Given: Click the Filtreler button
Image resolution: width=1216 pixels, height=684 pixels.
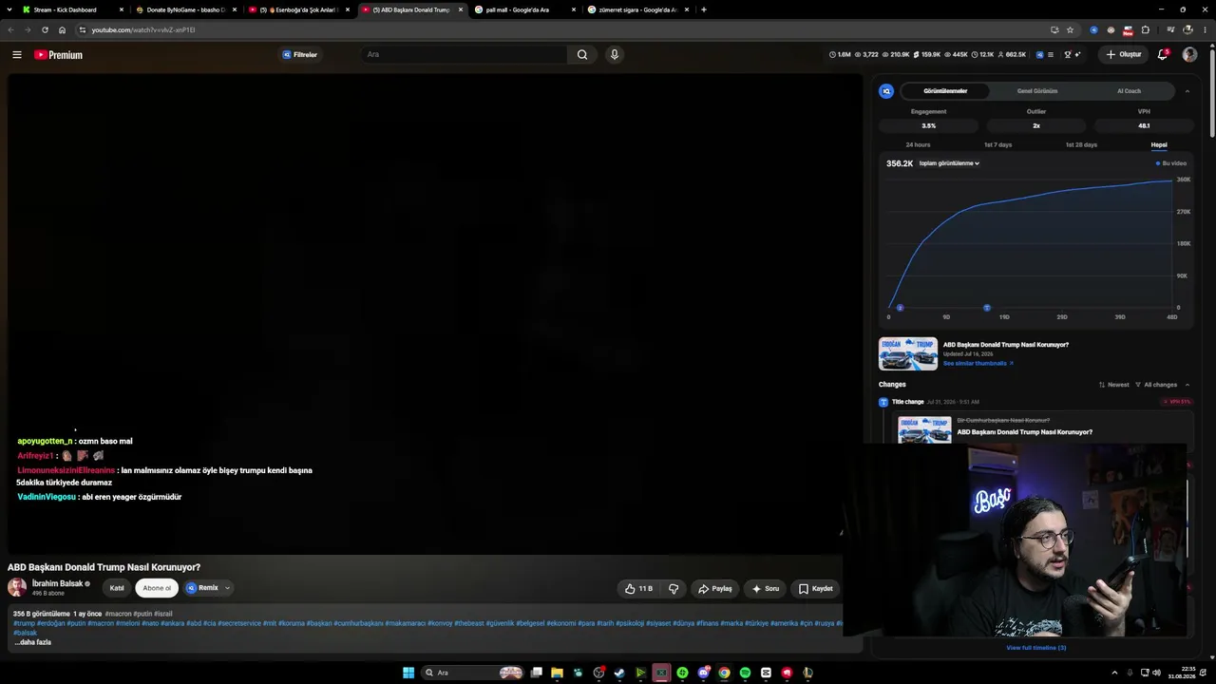Looking at the screenshot, I should pyautogui.click(x=300, y=55).
